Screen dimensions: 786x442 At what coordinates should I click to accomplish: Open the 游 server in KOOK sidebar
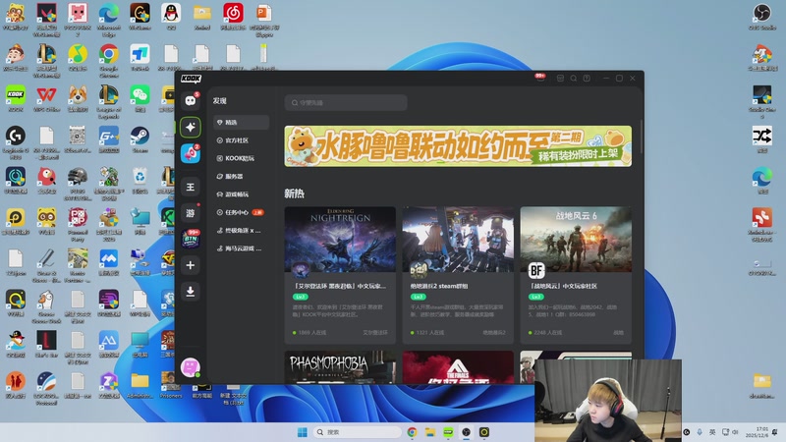[x=191, y=213]
